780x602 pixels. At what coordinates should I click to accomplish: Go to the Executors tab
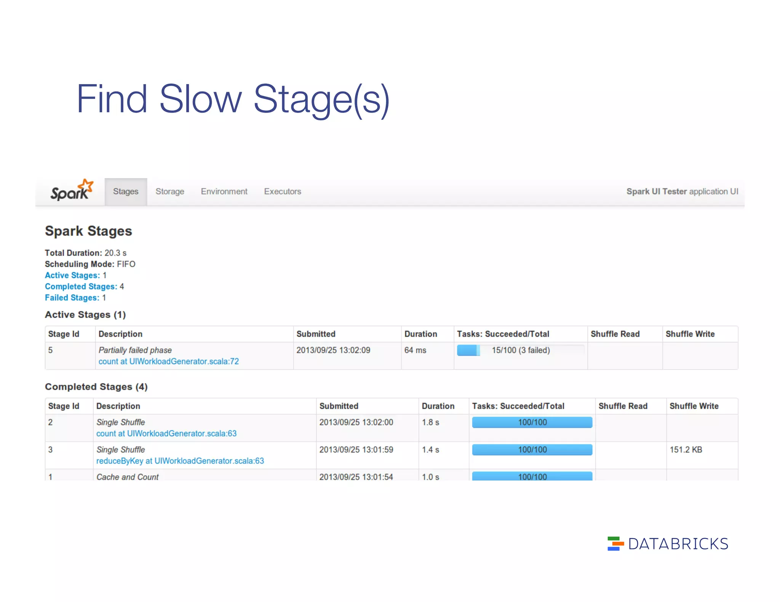click(x=283, y=191)
